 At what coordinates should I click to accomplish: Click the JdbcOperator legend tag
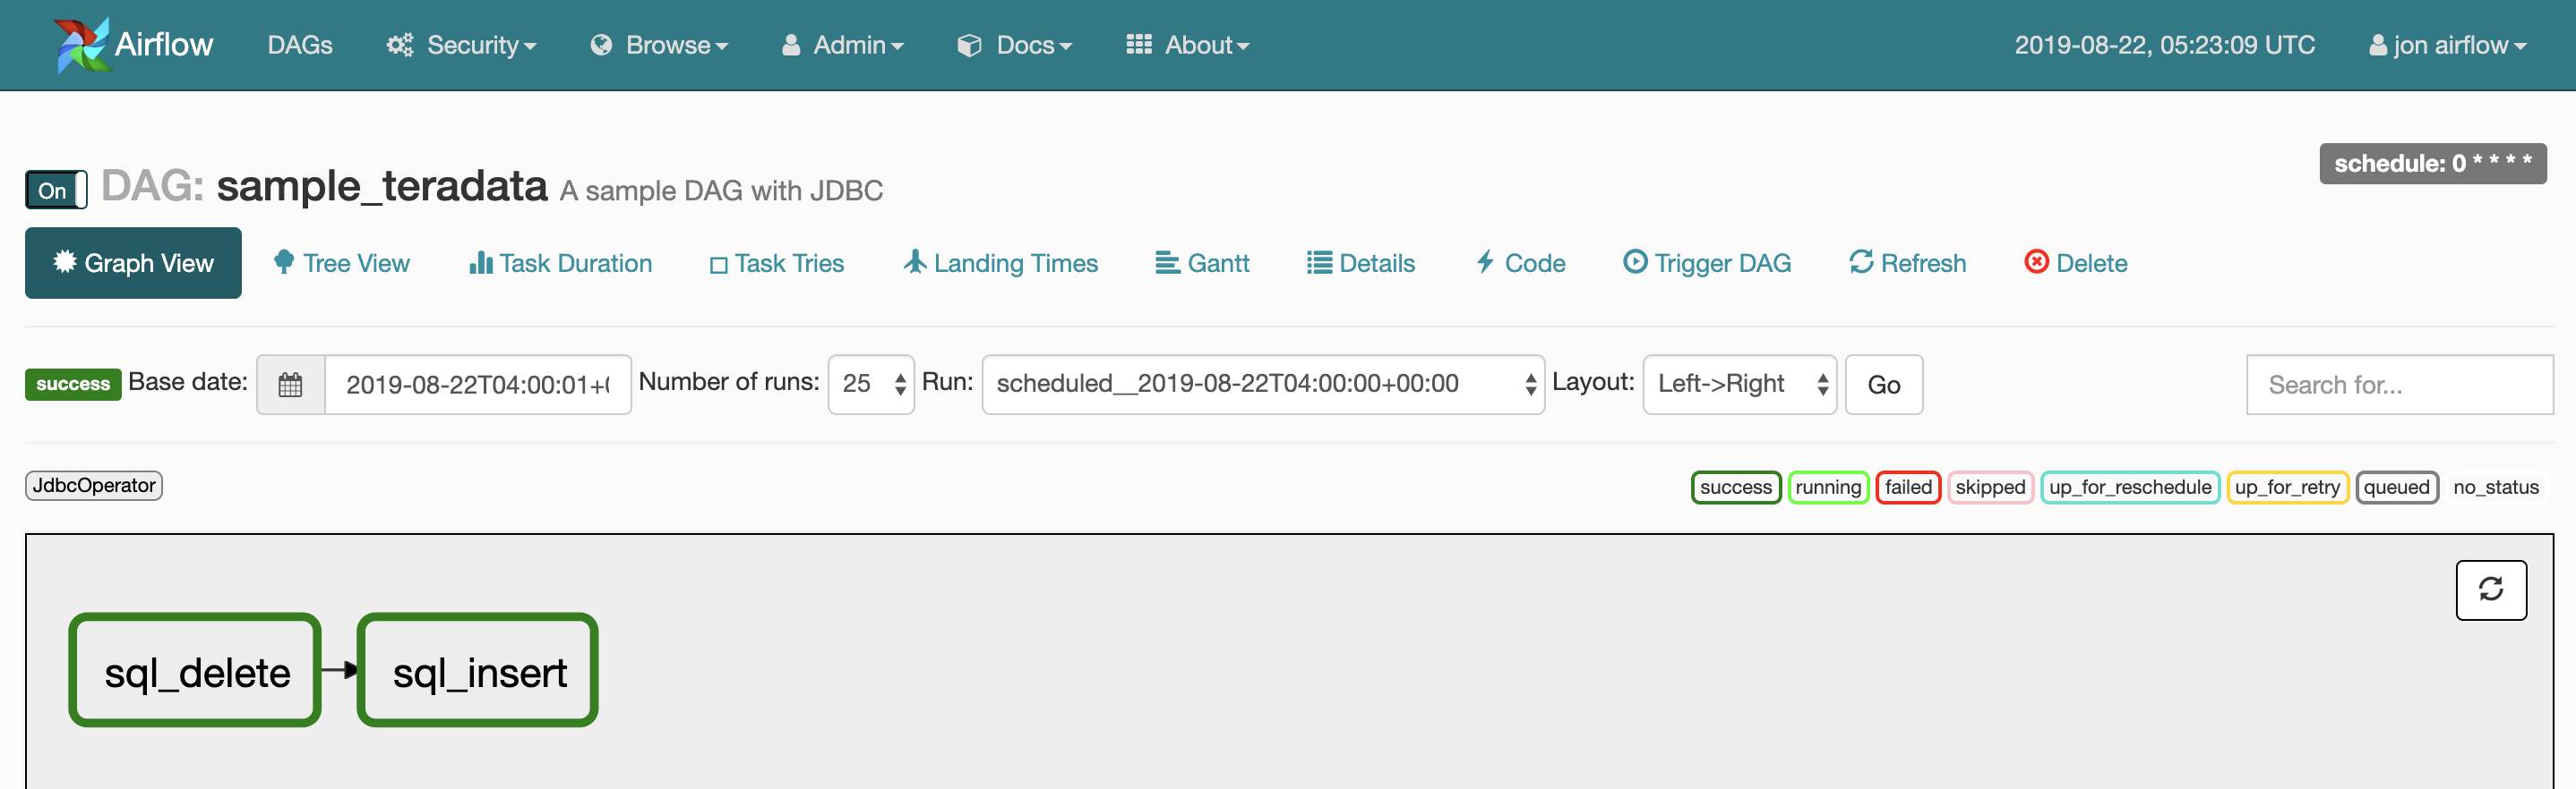[x=94, y=486]
